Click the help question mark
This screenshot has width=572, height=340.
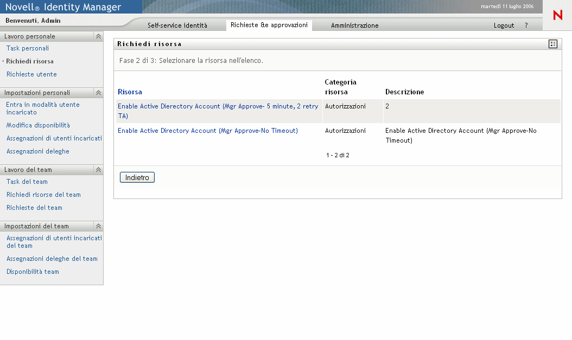pyautogui.click(x=526, y=25)
